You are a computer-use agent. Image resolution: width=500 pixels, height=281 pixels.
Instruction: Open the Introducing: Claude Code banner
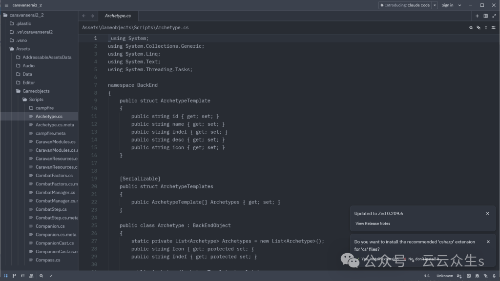click(x=405, y=5)
